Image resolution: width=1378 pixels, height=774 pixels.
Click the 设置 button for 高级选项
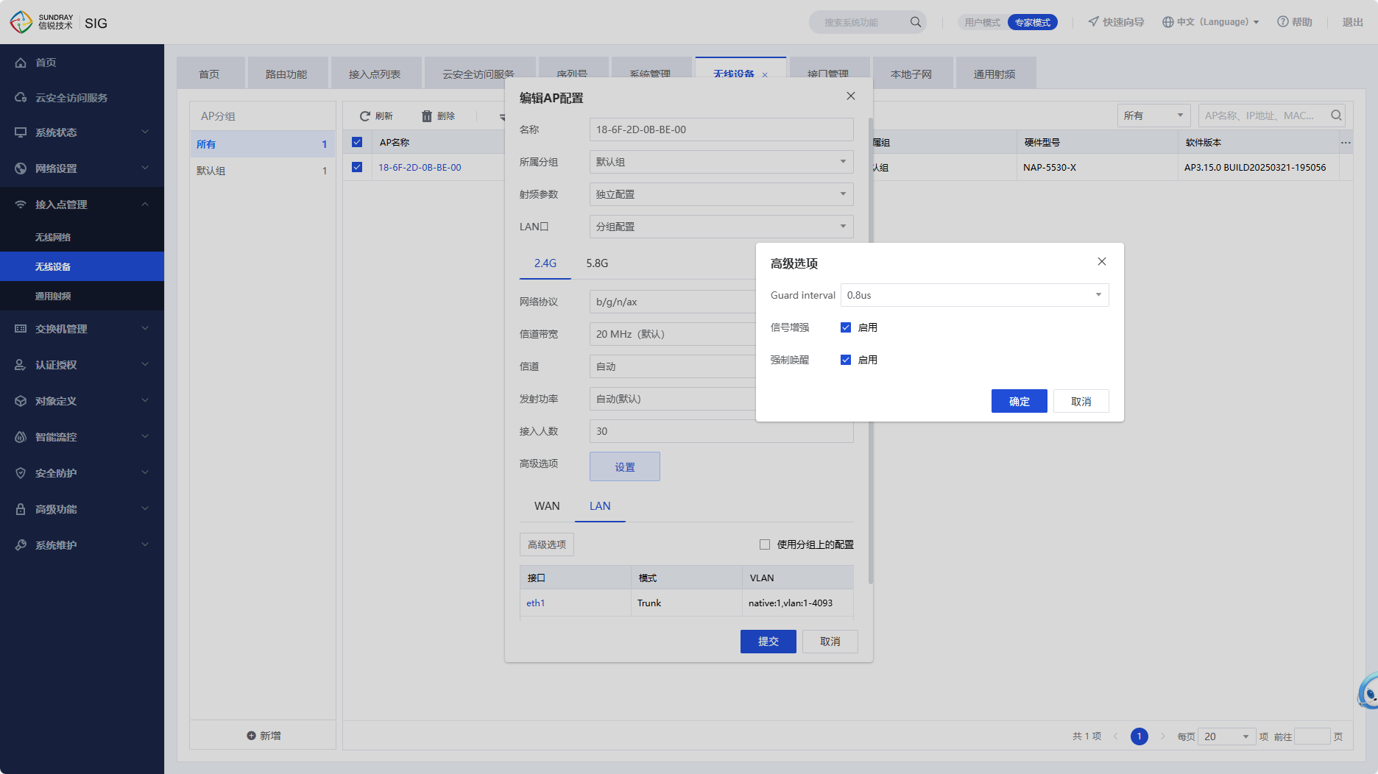(625, 466)
